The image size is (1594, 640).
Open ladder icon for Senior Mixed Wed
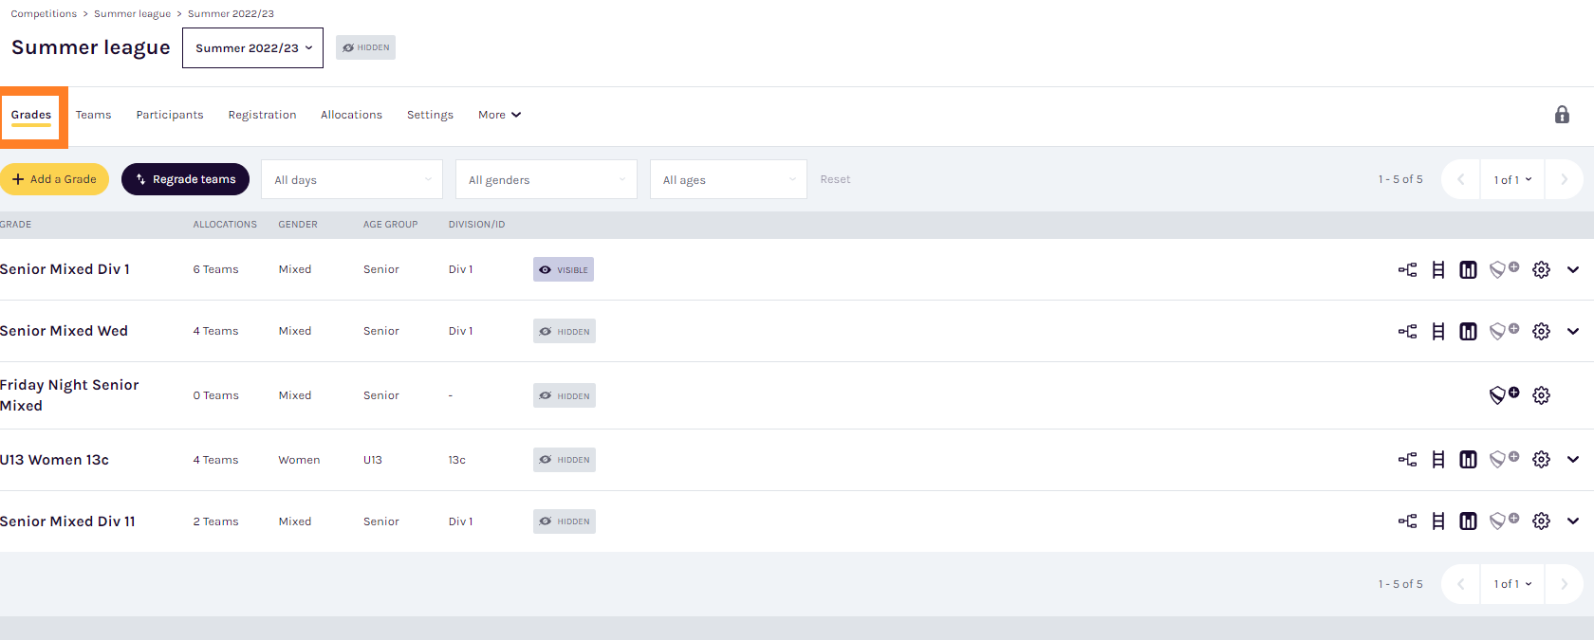point(1438,332)
